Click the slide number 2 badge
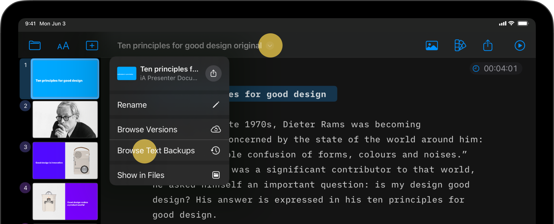Viewport: 554px width, 224px height. (x=25, y=106)
